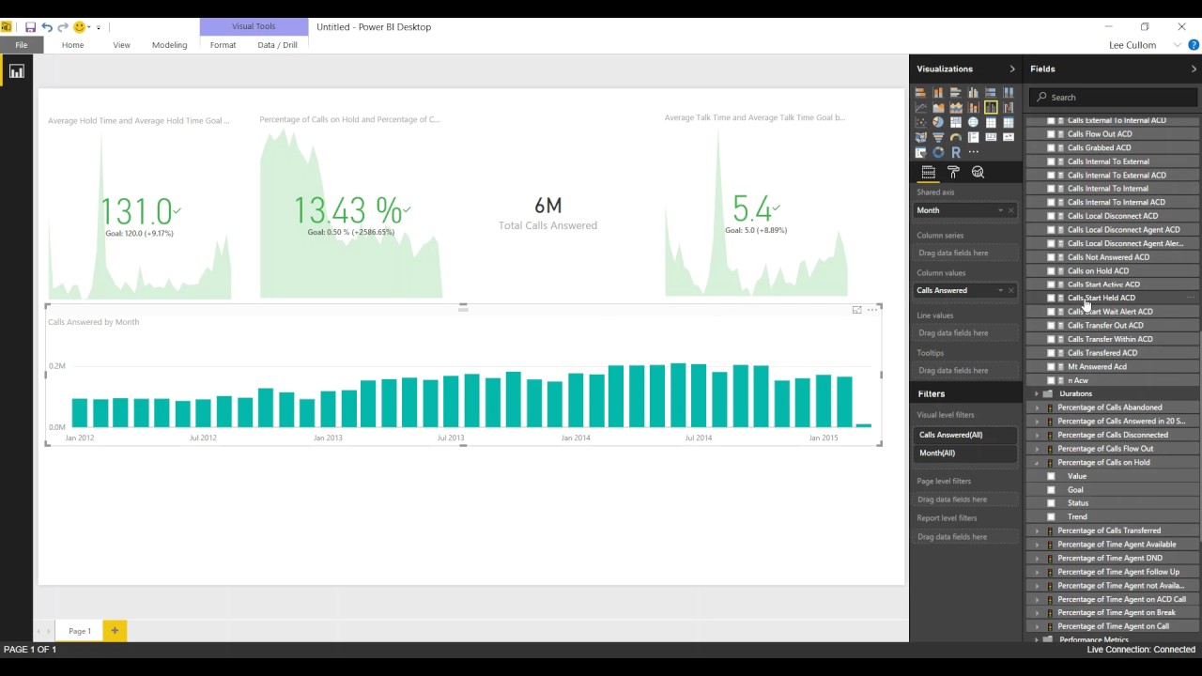Expand the Durations folder

[1037, 394]
